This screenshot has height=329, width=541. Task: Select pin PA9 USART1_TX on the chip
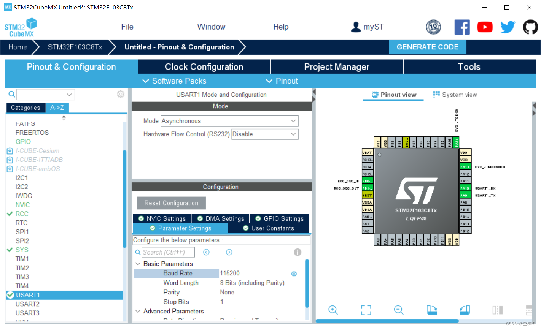click(465, 195)
